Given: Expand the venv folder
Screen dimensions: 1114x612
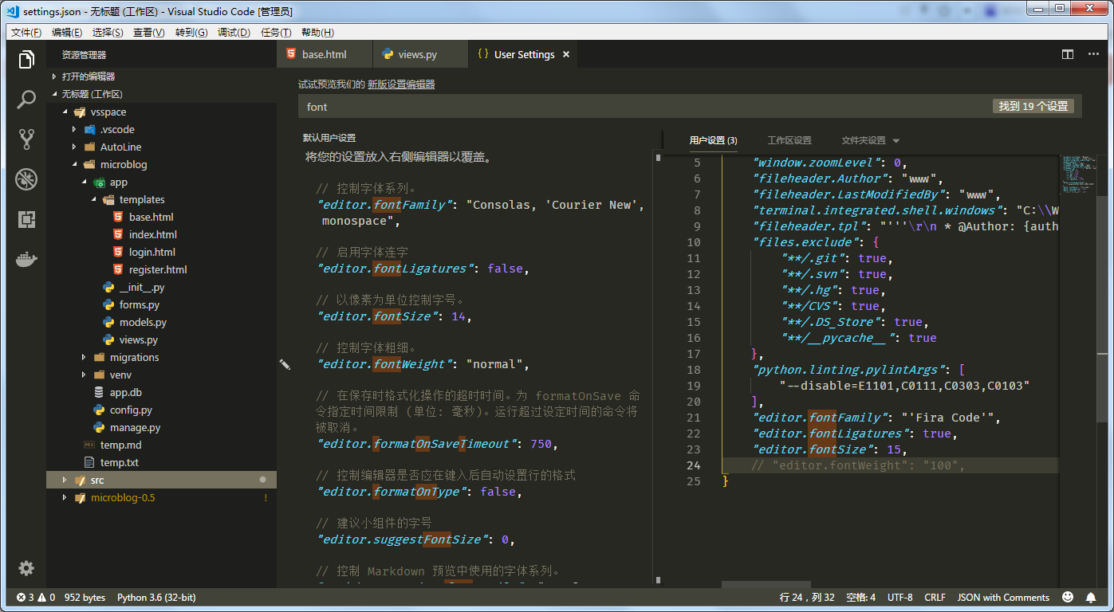Looking at the screenshot, I should tap(120, 375).
